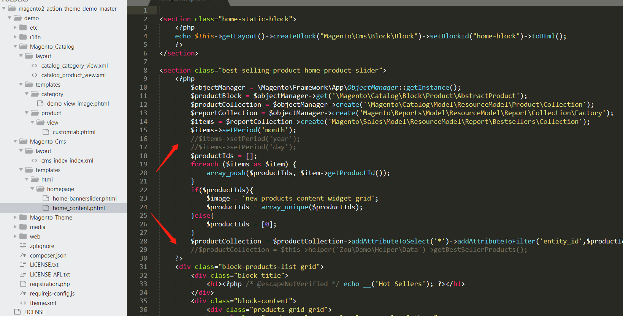Collapse the Magento_Catalog folder arrow
The width and height of the screenshot is (623, 316).
point(15,46)
